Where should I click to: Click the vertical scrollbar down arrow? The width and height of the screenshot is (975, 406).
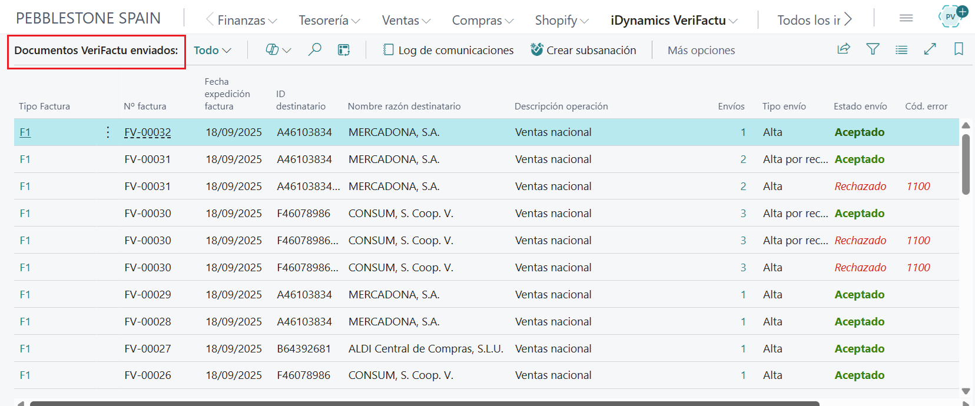click(x=966, y=391)
